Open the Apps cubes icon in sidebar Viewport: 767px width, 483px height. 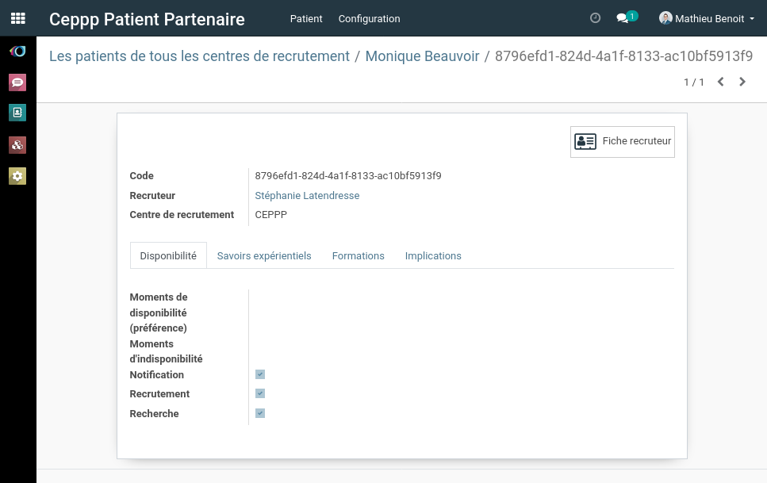pyautogui.click(x=17, y=144)
